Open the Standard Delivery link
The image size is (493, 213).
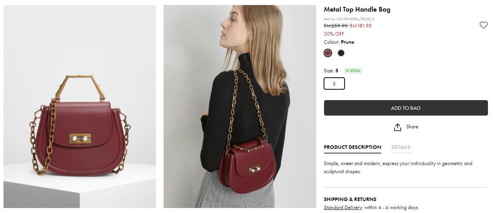[343, 208]
